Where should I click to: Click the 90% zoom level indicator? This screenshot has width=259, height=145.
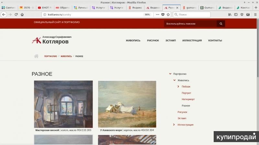pos(147,15)
